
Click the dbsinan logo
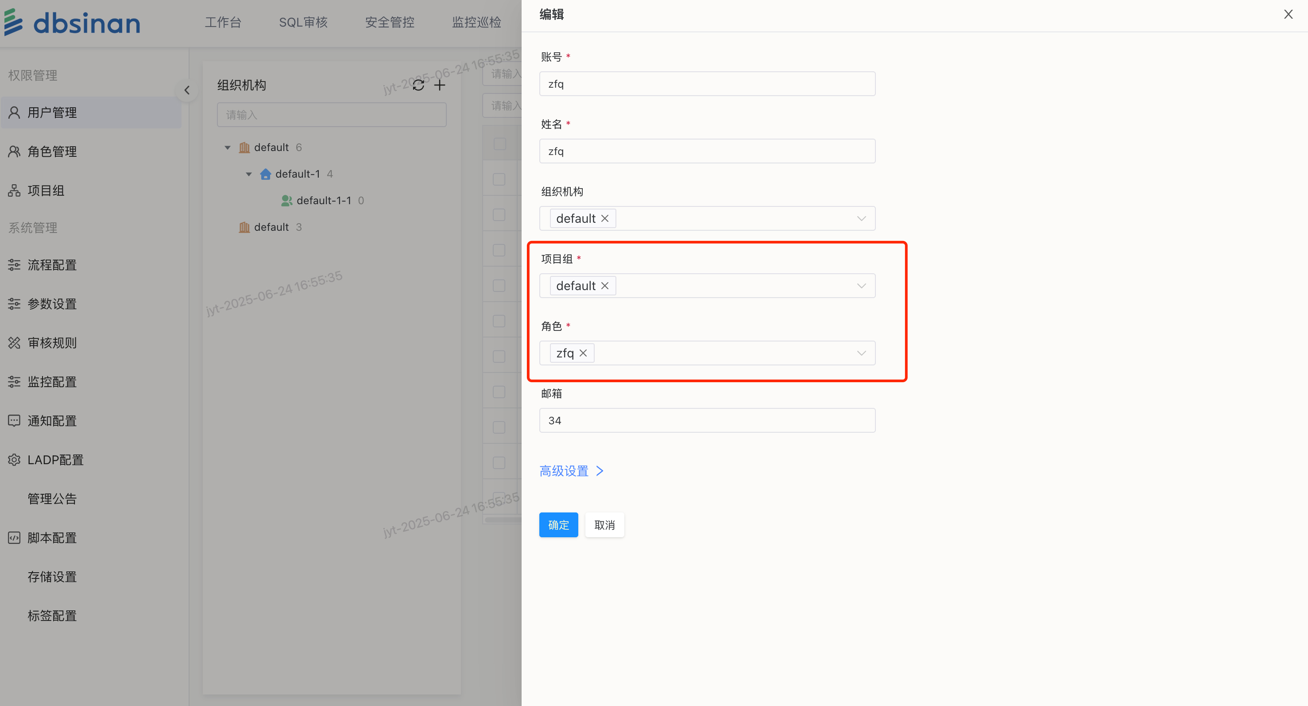72,23
